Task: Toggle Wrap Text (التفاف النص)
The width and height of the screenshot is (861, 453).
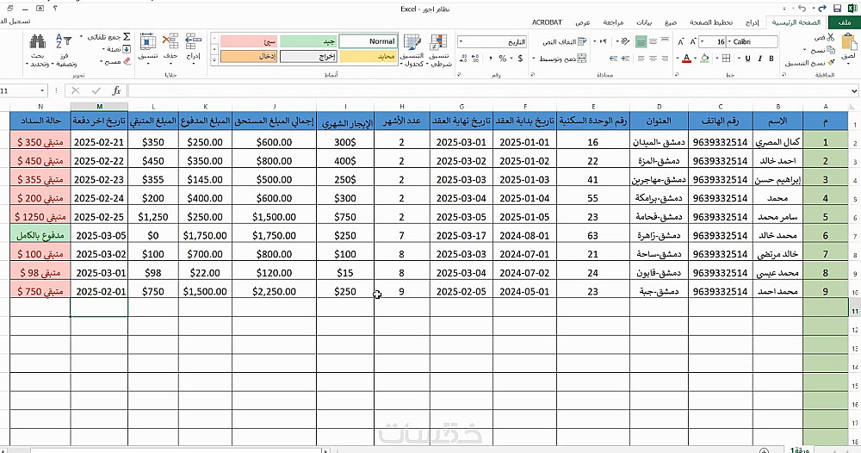Action: (x=565, y=41)
